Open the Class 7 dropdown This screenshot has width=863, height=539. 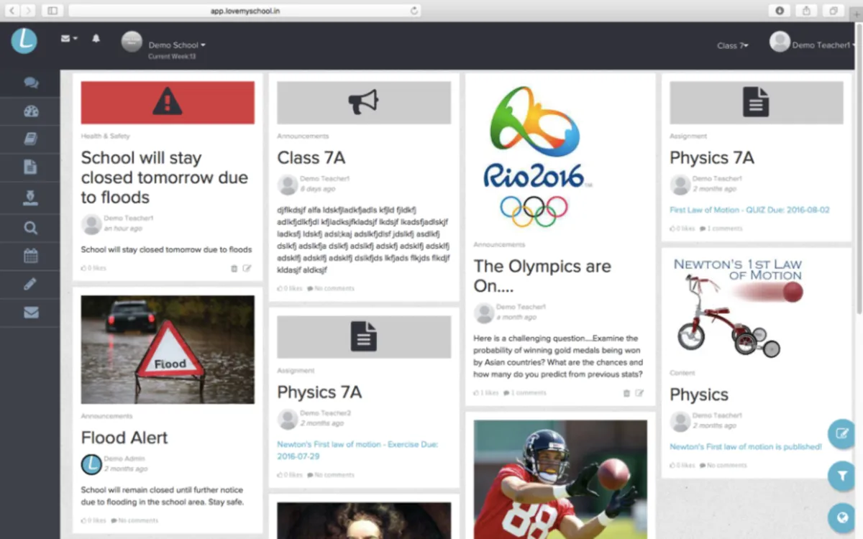coord(733,45)
